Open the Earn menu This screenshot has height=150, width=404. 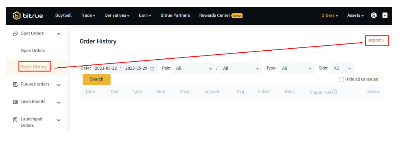pos(145,15)
